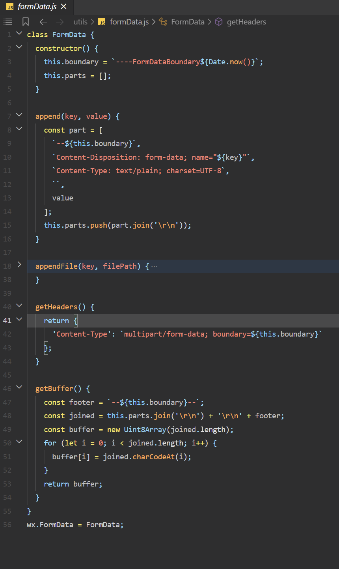Open the outline list icon
The image size is (339, 569).
[x=8, y=22]
